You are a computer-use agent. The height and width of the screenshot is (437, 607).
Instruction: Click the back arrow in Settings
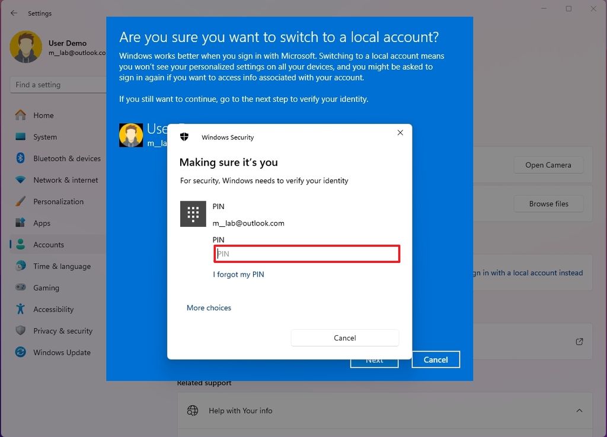click(x=13, y=13)
